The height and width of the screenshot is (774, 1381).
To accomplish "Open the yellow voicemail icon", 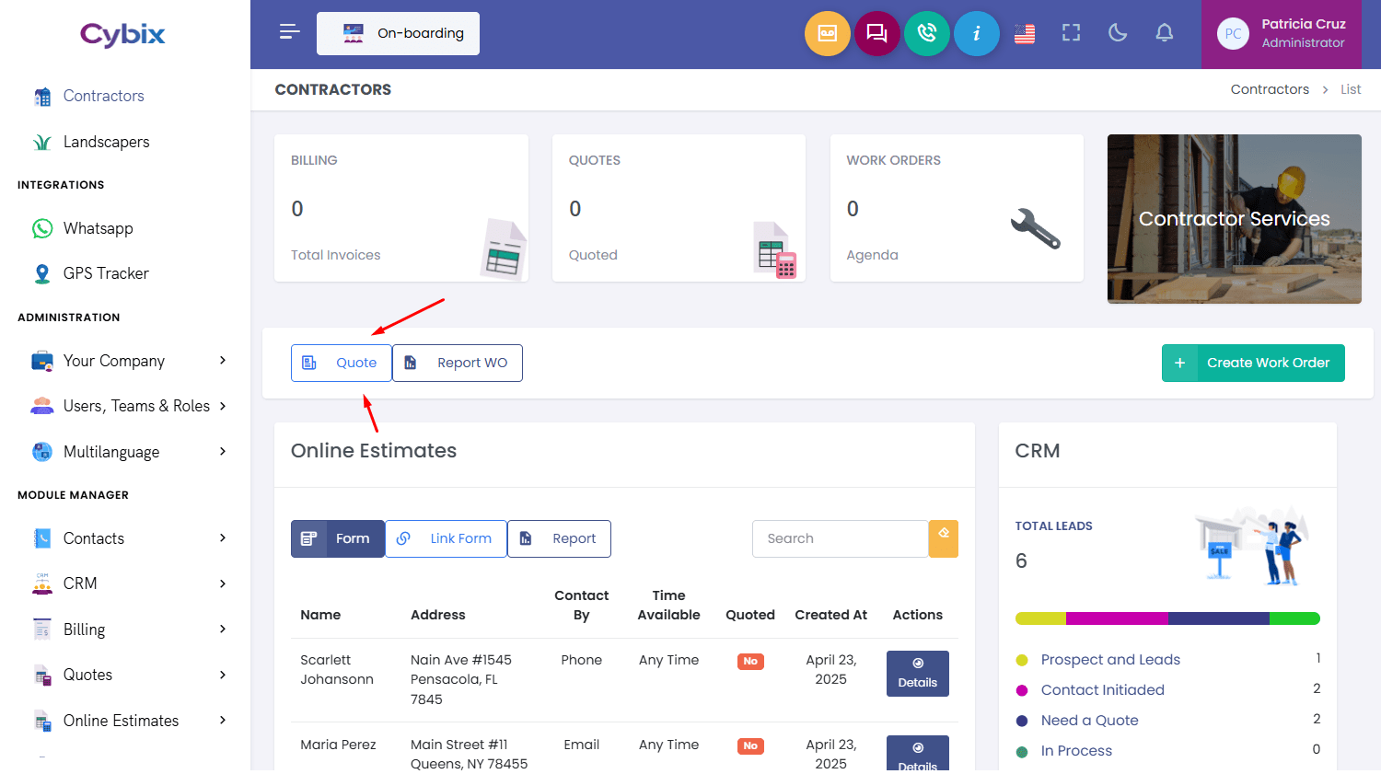I will coord(828,33).
